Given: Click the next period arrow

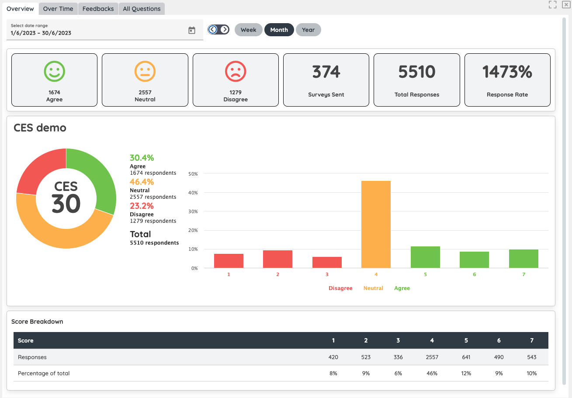Looking at the screenshot, I should tap(224, 30).
